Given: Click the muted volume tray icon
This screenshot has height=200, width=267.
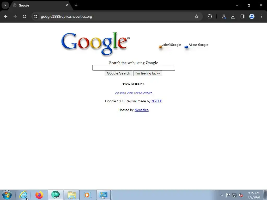Looking at the screenshot, I should pyautogui.click(x=241, y=195).
